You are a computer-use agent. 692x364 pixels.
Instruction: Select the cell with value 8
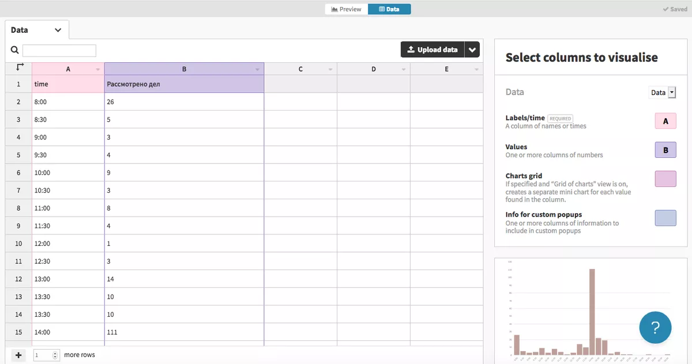pos(184,208)
